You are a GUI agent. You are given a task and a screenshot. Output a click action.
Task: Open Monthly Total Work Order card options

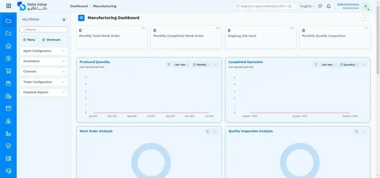[x=143, y=28]
